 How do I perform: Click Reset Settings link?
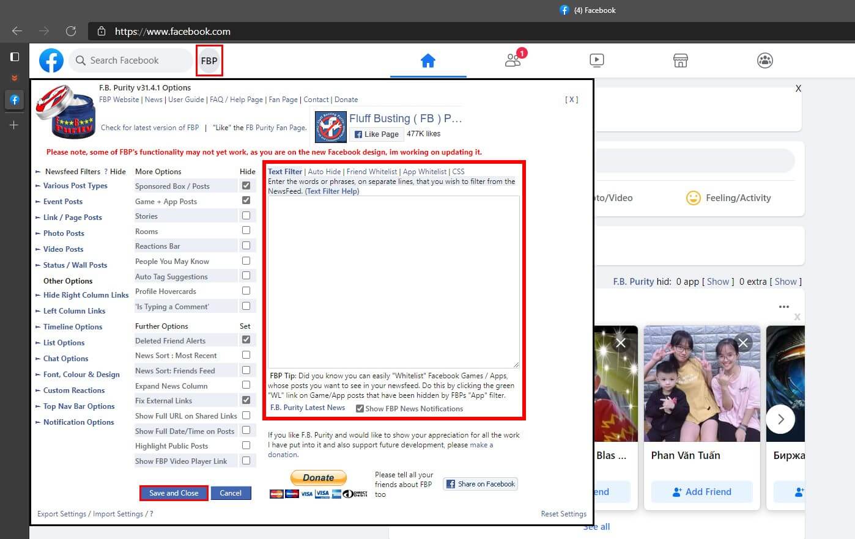pos(563,514)
